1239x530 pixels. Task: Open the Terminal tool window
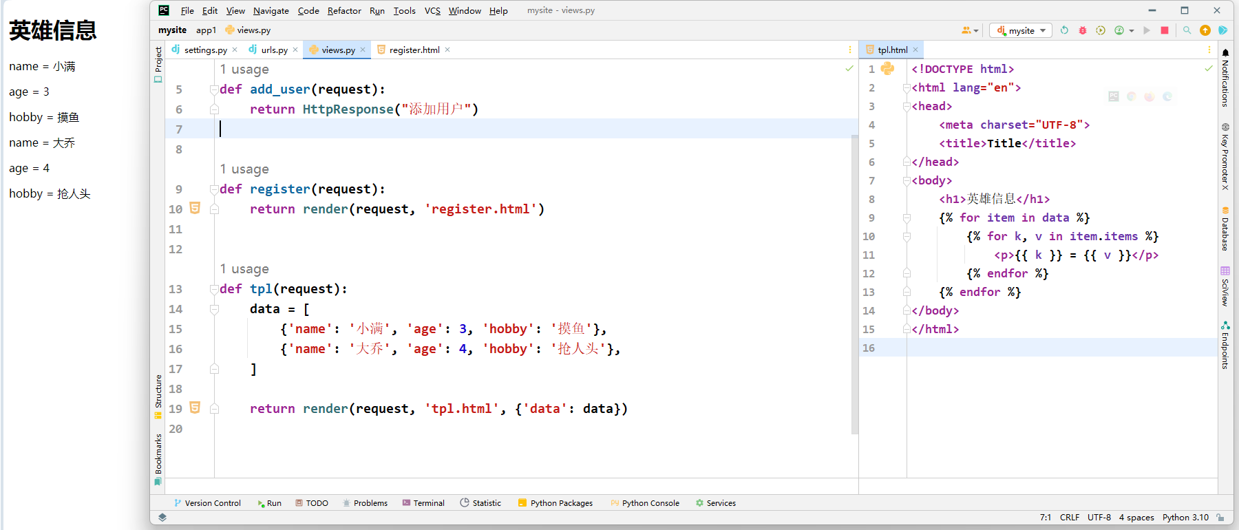[423, 503]
